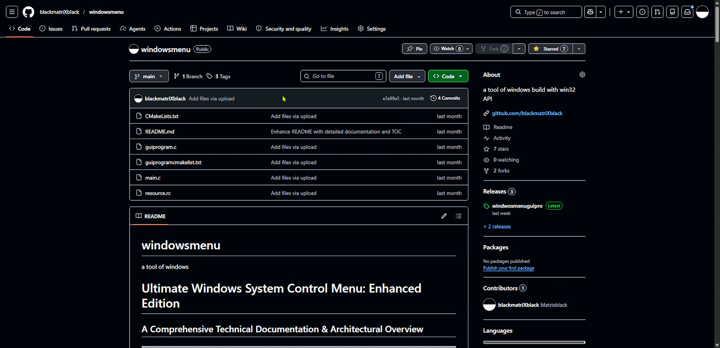The width and height of the screenshot is (720, 348).
Task: Open the Projects tab
Action: click(x=204, y=29)
